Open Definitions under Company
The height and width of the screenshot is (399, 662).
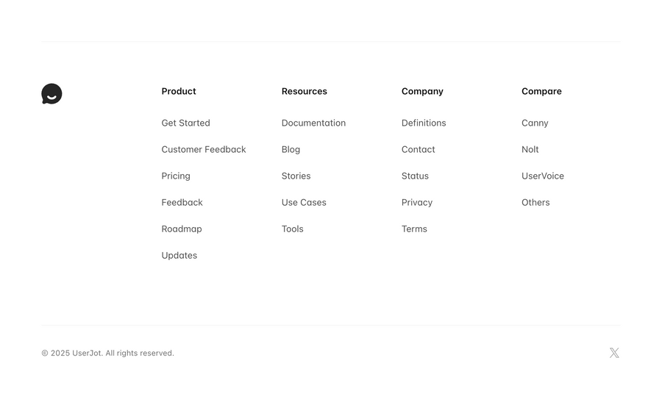[x=424, y=123]
